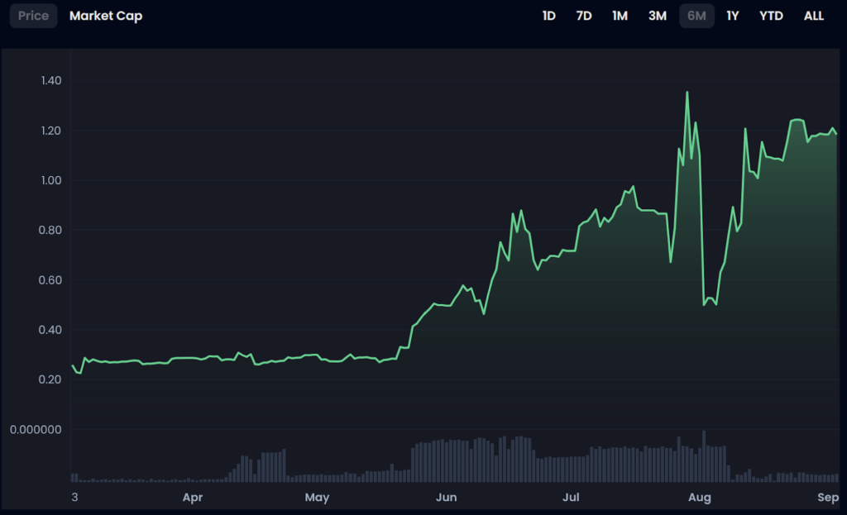Viewport: 847px width, 515px height.
Task: Open the Market Cap tab
Action: click(x=106, y=16)
